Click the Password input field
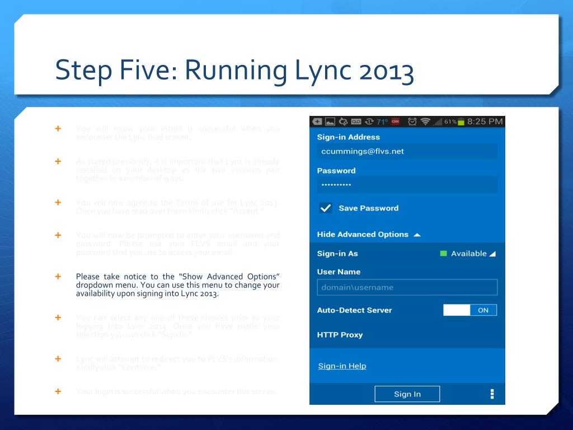The height and width of the screenshot is (430, 573). click(x=407, y=185)
